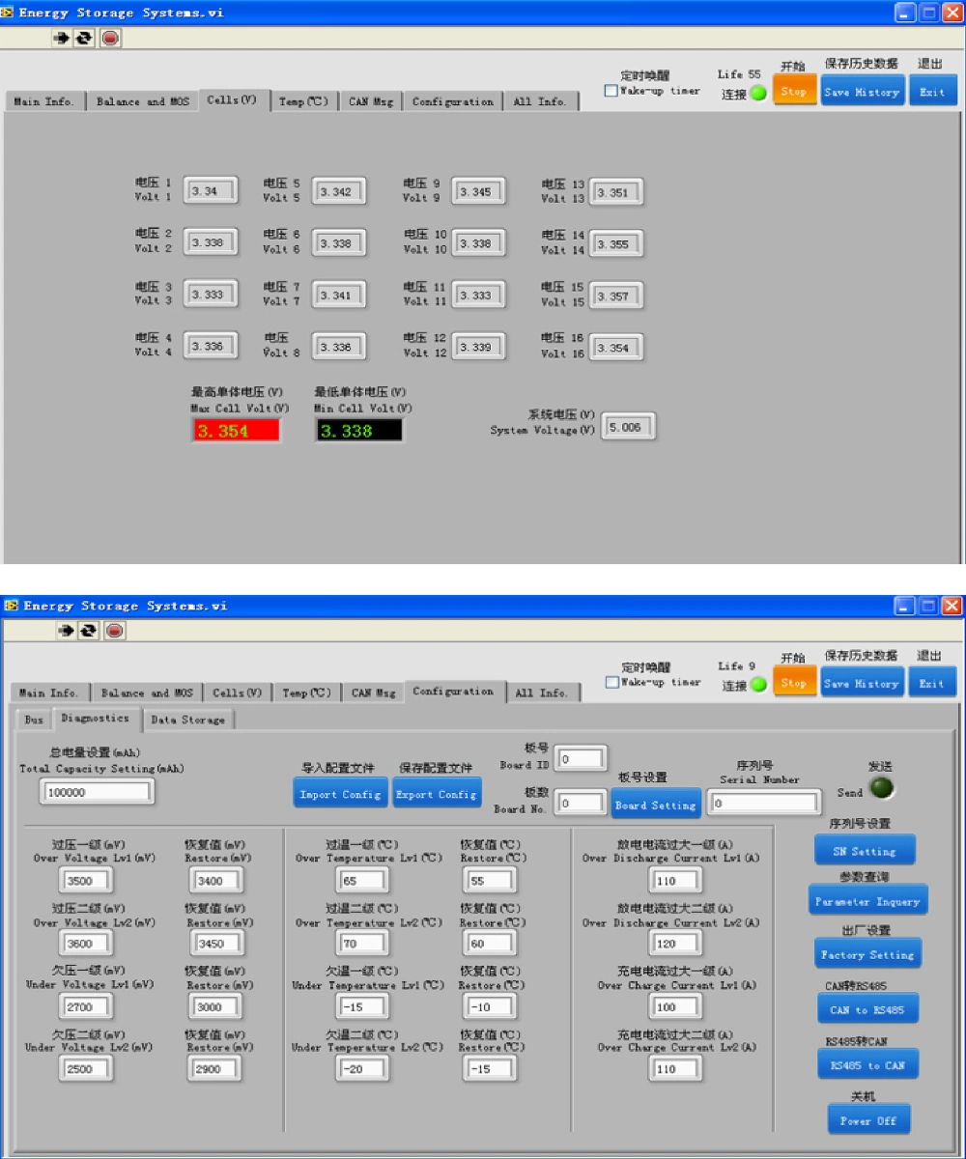966x1159 pixels.
Task: Select the Diagnostics sub-tab
Action: click(x=95, y=719)
